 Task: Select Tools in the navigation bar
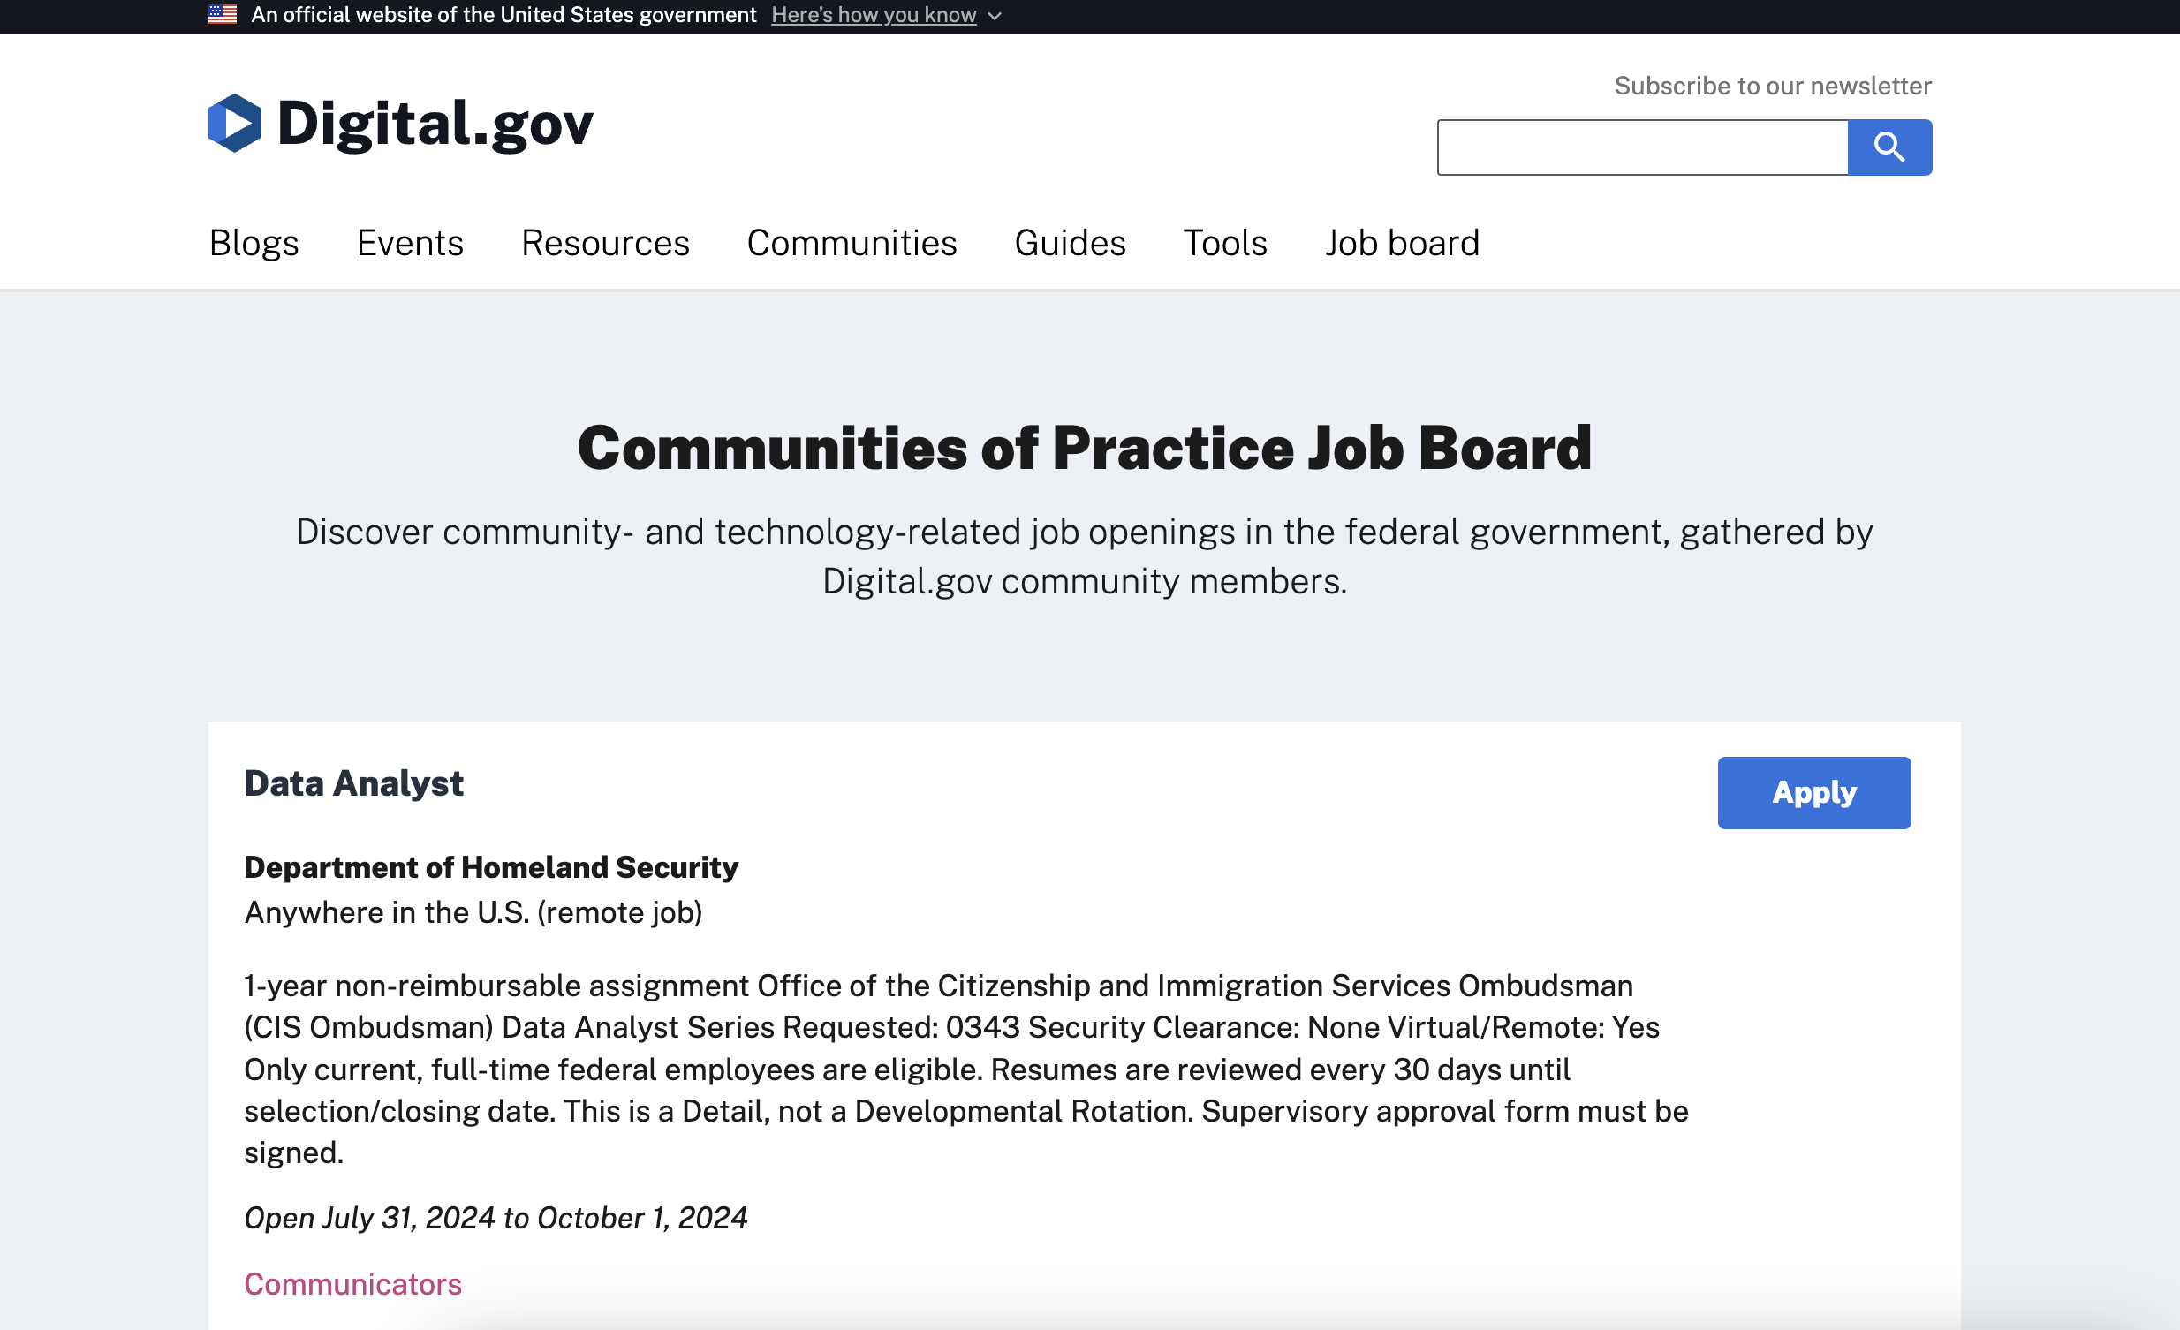pos(1224,243)
